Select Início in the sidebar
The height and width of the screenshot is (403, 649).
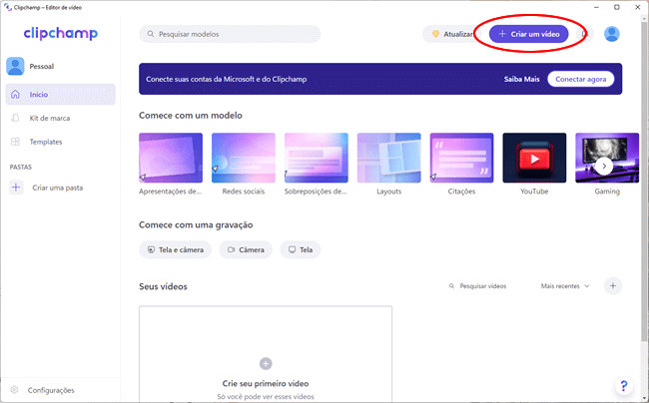[60, 95]
